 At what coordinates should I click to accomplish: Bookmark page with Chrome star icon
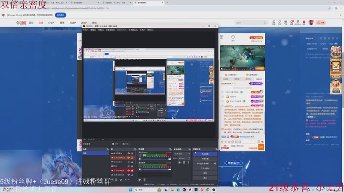tap(329, 8)
